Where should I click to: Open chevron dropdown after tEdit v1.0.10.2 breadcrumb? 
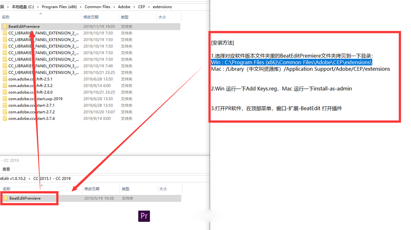(x=30, y=179)
